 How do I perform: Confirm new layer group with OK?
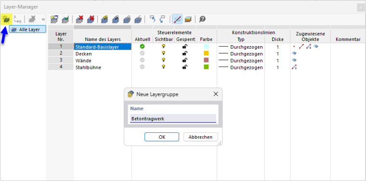point(162,137)
